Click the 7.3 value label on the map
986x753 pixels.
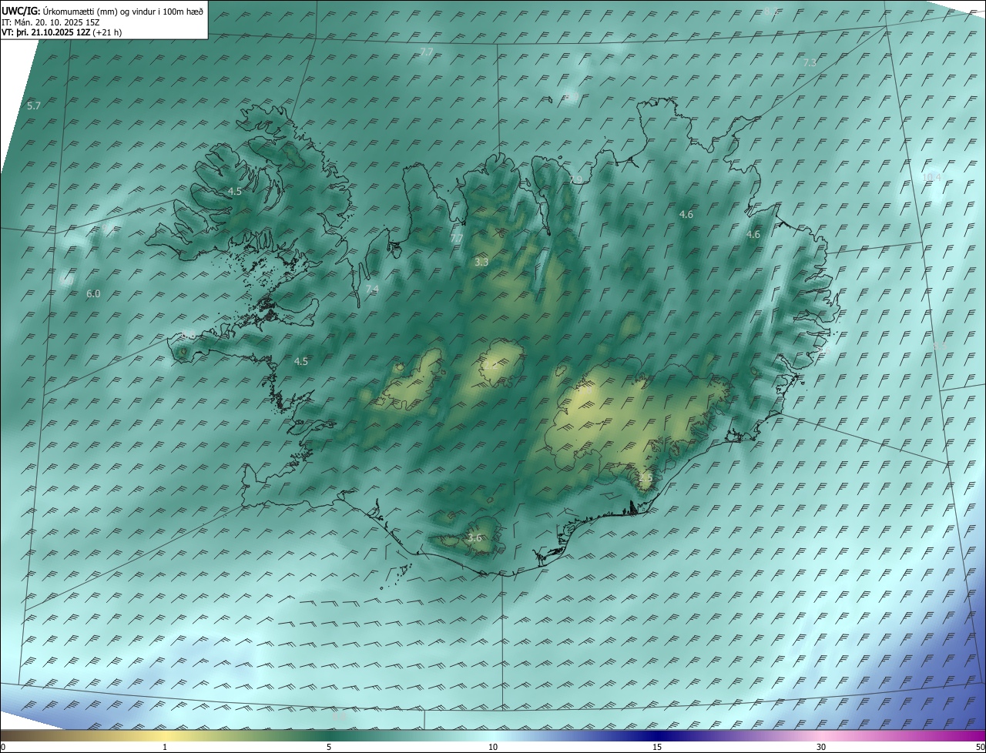pyautogui.click(x=810, y=62)
